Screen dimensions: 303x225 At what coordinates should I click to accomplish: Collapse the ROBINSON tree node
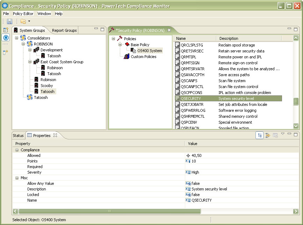tap(23, 44)
